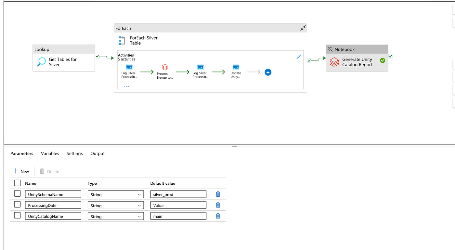Select the first Log Silver Processing activity
Image resolution: width=455 pixels, height=250 pixels.
(x=129, y=71)
